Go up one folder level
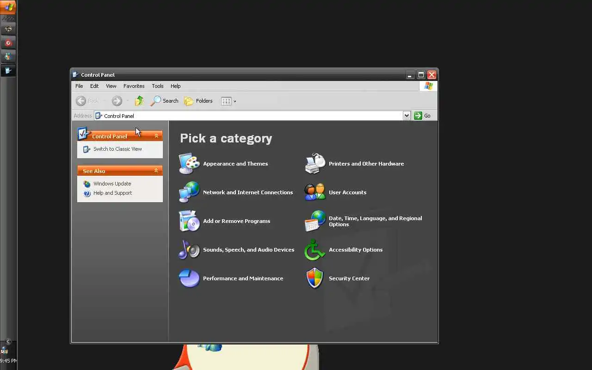 pos(139,101)
